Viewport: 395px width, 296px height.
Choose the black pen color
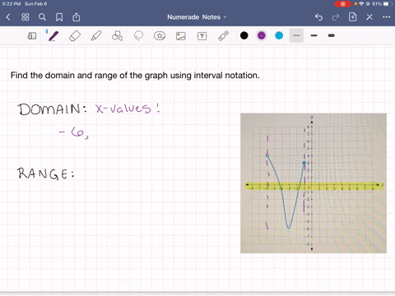point(244,35)
